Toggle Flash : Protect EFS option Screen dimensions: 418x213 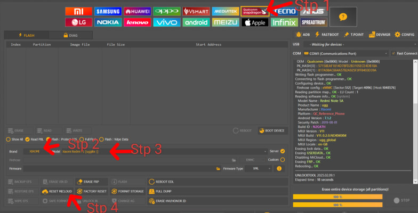(61, 140)
